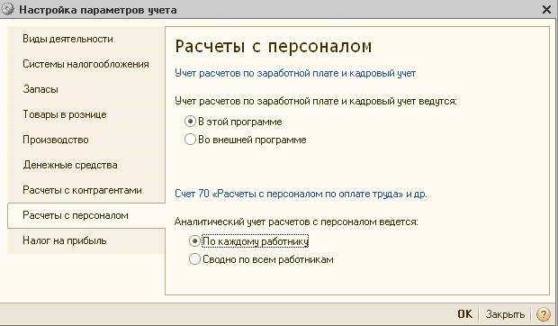Open Товары в рознице tab
The width and height of the screenshot is (558, 326).
(86, 114)
